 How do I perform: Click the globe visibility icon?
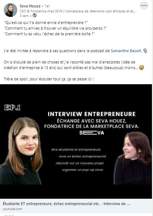34,16
